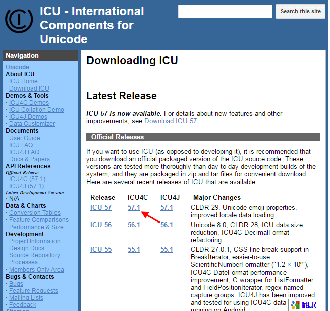This screenshot has height=311, width=330.
Task: Open Feature Comparisons link
Action: pos(39,220)
